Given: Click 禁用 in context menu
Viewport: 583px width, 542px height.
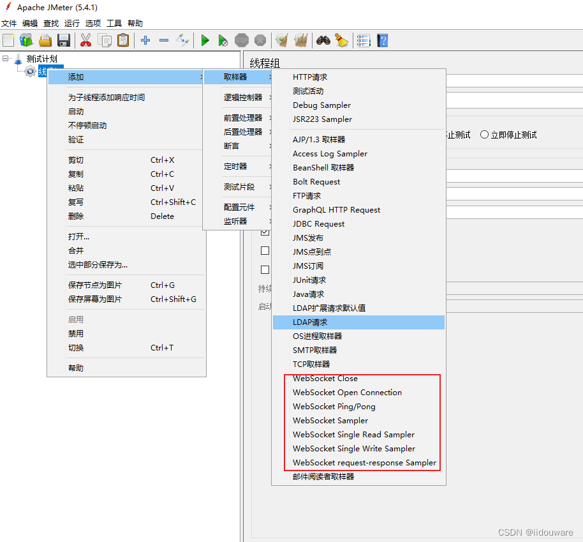Looking at the screenshot, I should click(x=126, y=333).
